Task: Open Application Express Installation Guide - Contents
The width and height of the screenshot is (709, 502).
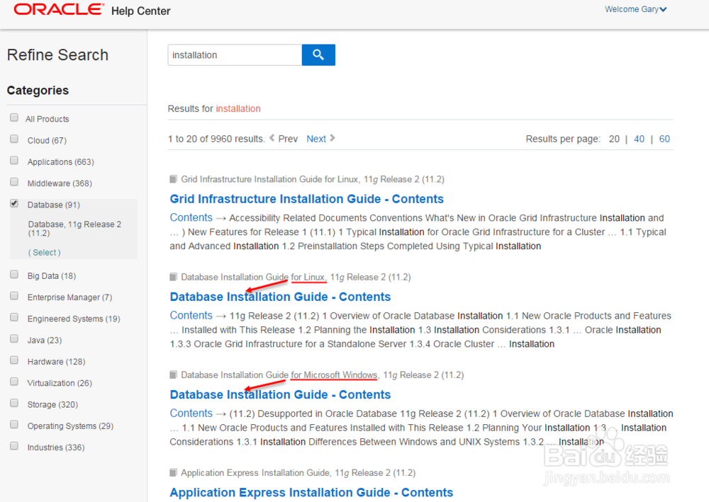Action: point(311,493)
